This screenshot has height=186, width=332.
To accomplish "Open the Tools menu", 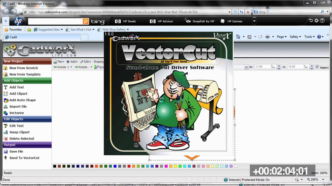I will click(x=309, y=37).
